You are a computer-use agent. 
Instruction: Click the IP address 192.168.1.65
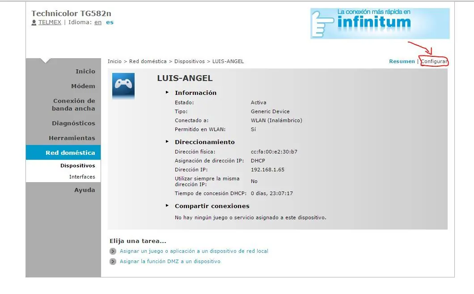pos(267,170)
